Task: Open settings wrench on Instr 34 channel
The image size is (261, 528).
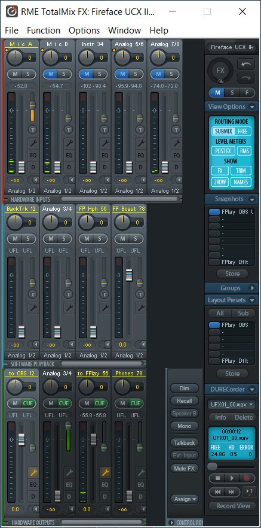Action: [105, 143]
